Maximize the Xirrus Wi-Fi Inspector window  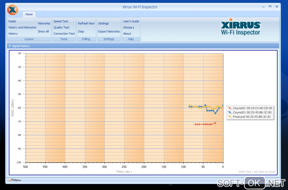click(270, 6)
